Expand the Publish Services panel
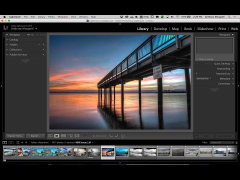Image resolution: width=240 pixels, height=180 pixels. coord(7,54)
